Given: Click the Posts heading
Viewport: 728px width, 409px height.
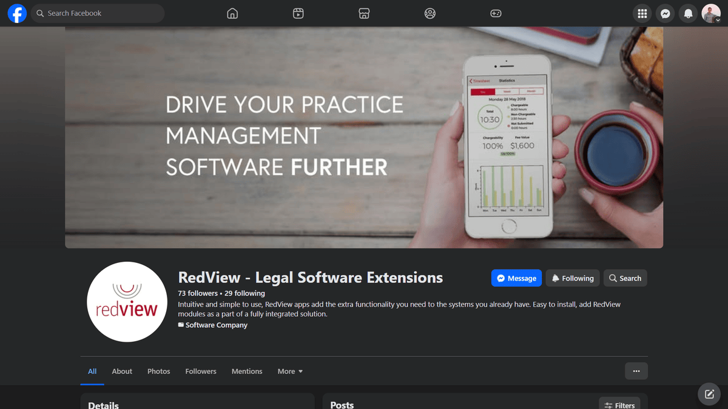Looking at the screenshot, I should (x=342, y=405).
